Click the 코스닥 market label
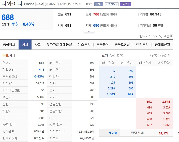This screenshot has width=179, height=142. click(39, 4)
